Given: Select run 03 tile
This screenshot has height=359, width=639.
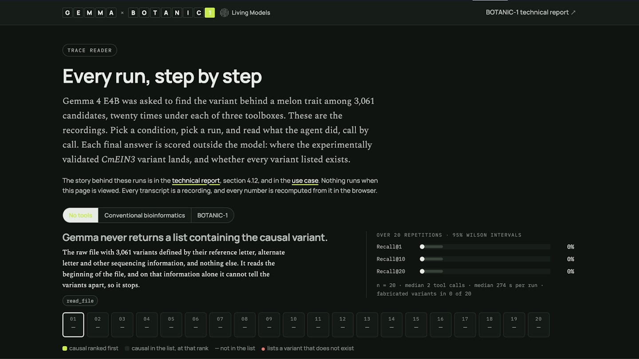Looking at the screenshot, I should pos(122,324).
